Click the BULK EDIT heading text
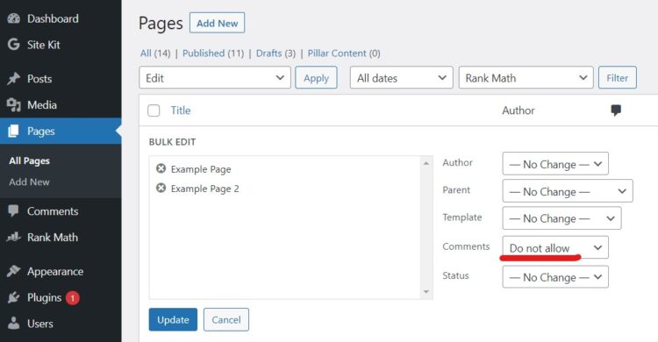 click(172, 142)
